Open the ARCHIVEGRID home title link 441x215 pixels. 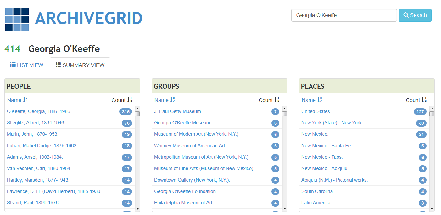point(89,18)
